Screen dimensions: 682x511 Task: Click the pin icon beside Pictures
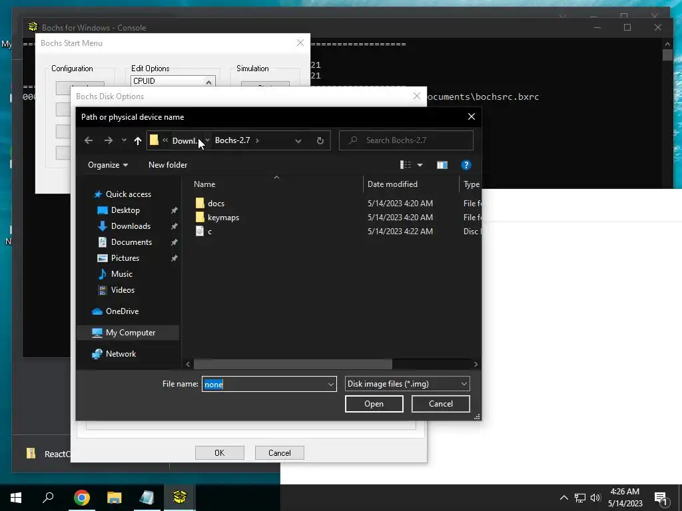(x=174, y=259)
